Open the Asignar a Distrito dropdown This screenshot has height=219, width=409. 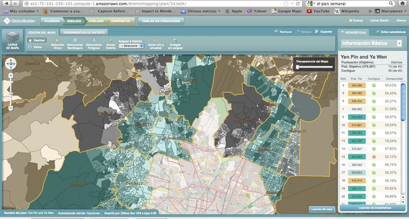(x=131, y=45)
